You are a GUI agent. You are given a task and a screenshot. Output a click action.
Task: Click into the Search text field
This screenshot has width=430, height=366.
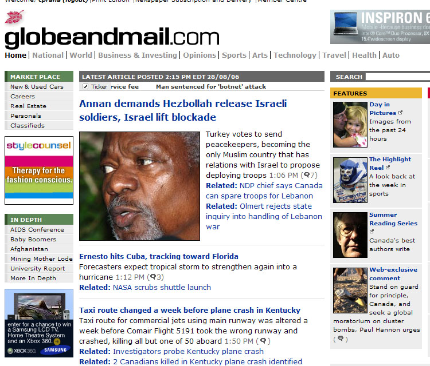click(x=398, y=77)
